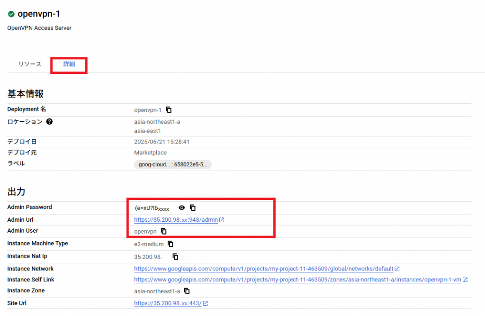Open the Site Url link ending :443/
Viewport: 485px width, 316px height.
coord(168,303)
